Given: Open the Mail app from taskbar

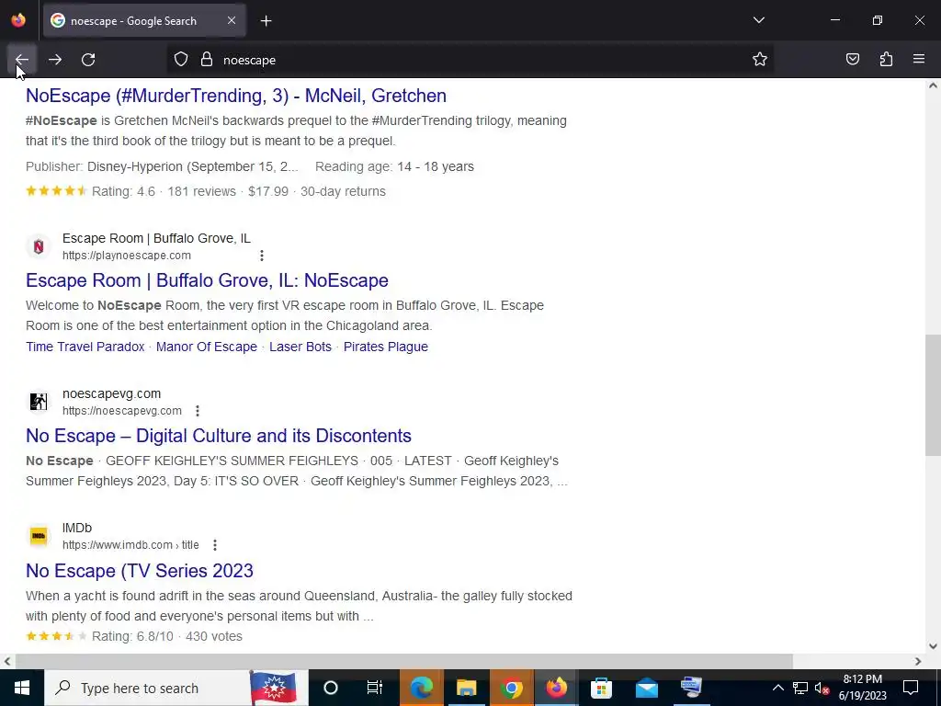Looking at the screenshot, I should [x=646, y=688].
